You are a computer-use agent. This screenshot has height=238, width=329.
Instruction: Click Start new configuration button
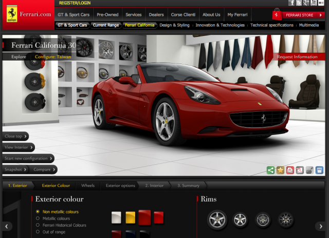coord(28,158)
